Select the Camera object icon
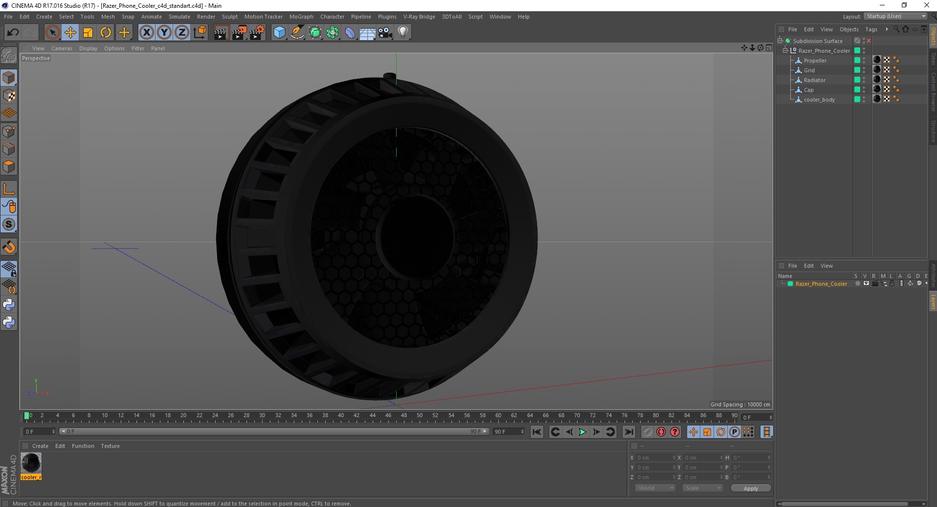 click(385, 33)
